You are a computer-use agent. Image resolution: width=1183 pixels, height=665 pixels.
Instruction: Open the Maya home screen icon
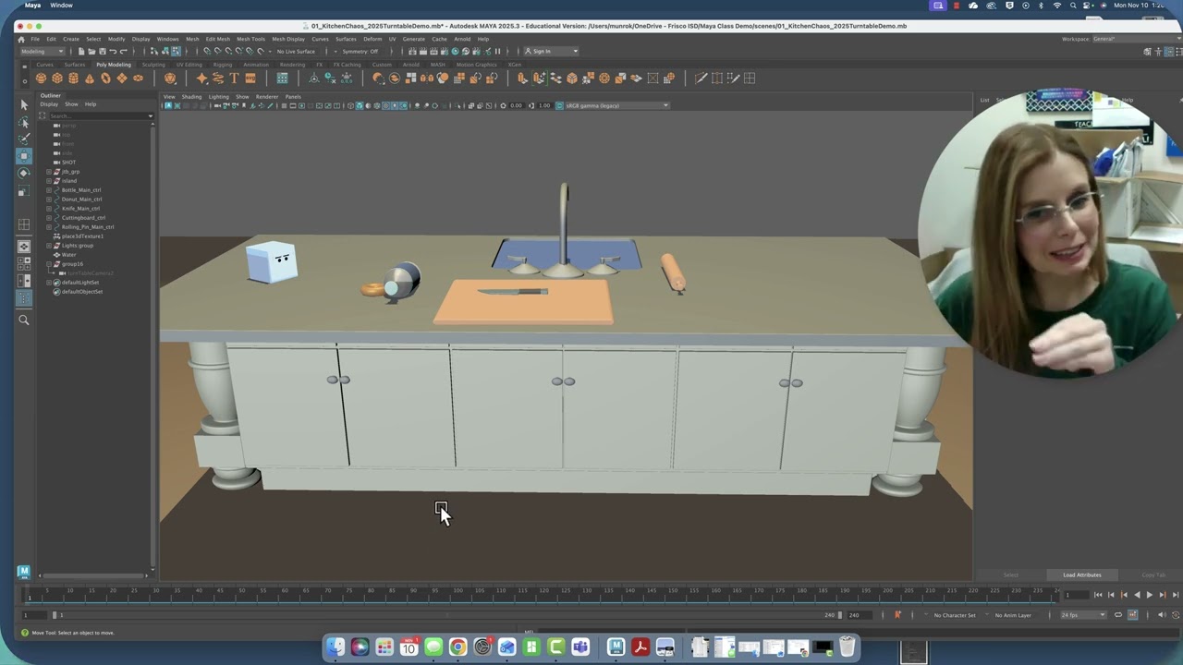(x=21, y=39)
